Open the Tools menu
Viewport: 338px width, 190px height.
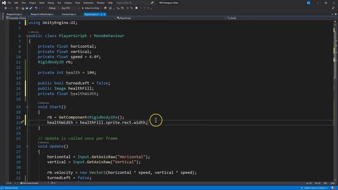(x=78, y=3)
